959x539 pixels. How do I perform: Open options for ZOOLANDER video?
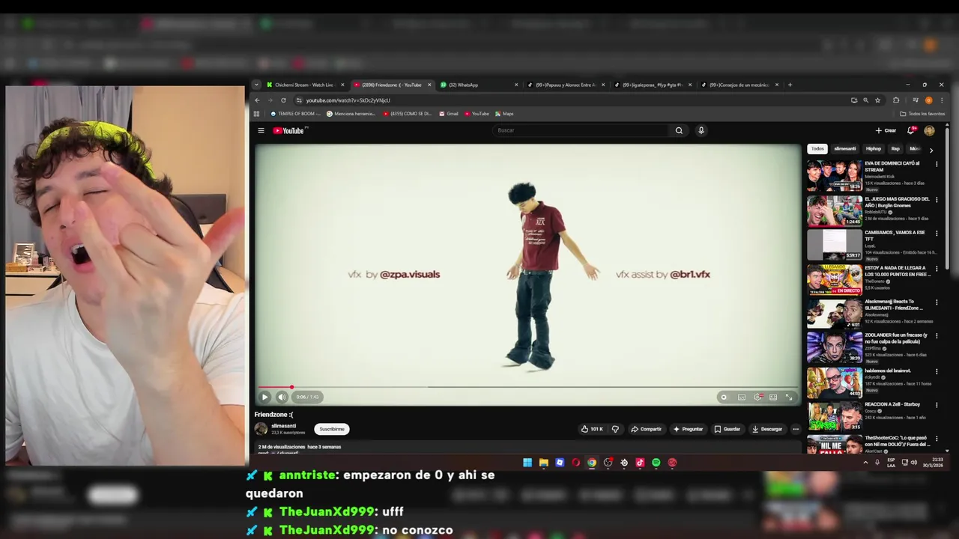937,336
